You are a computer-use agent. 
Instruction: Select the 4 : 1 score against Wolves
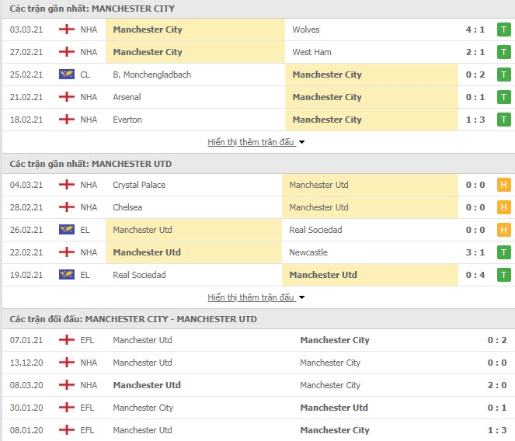click(x=475, y=30)
